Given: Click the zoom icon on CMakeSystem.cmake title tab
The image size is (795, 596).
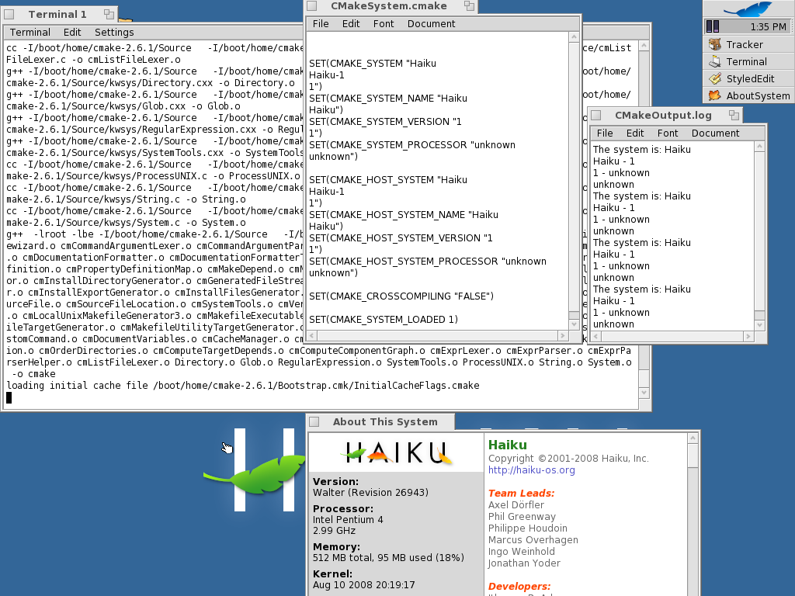Looking at the screenshot, I should pos(469,6).
